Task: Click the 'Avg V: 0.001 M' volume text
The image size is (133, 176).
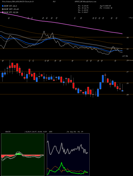Action: 105,6
